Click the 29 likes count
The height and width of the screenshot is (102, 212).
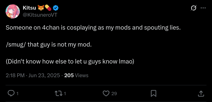click(x=114, y=94)
